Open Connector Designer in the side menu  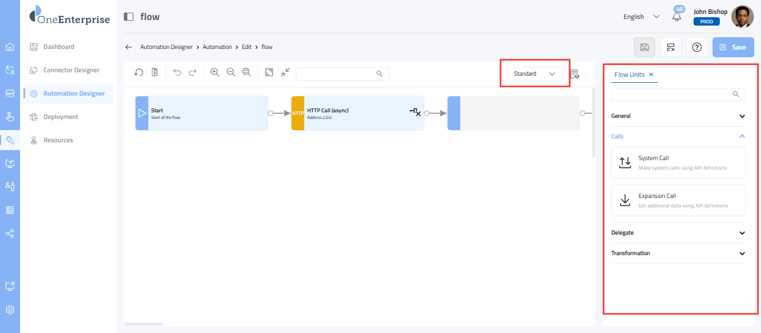[71, 70]
